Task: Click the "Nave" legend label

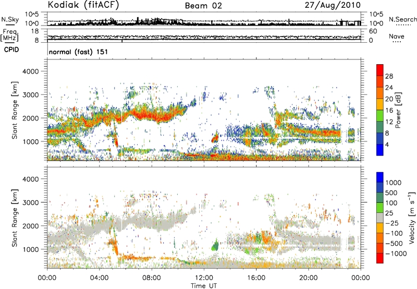Action: [x=397, y=37]
